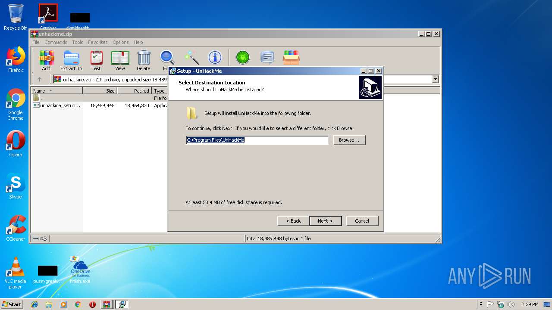
Task: Click the Chrome taskbar icon
Action: point(78,304)
